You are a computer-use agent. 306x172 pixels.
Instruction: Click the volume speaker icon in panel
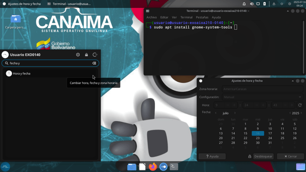[252, 4]
